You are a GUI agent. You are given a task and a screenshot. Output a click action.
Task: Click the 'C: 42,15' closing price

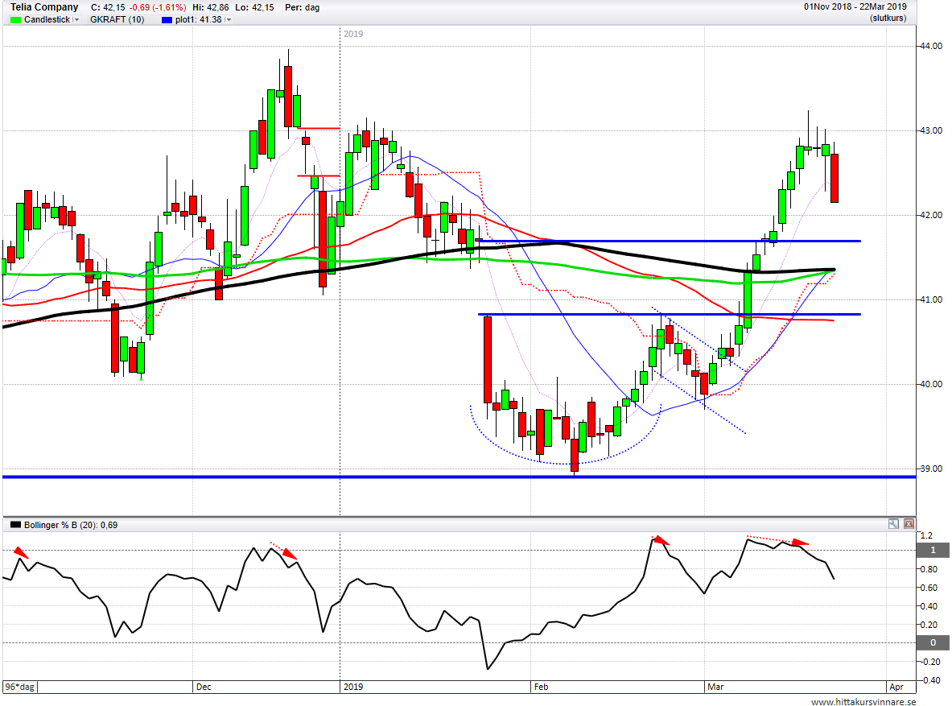[108, 7]
